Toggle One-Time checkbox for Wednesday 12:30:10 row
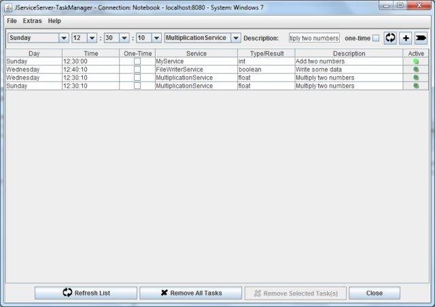Screen dimensions: 435x307 pyautogui.click(x=137, y=77)
